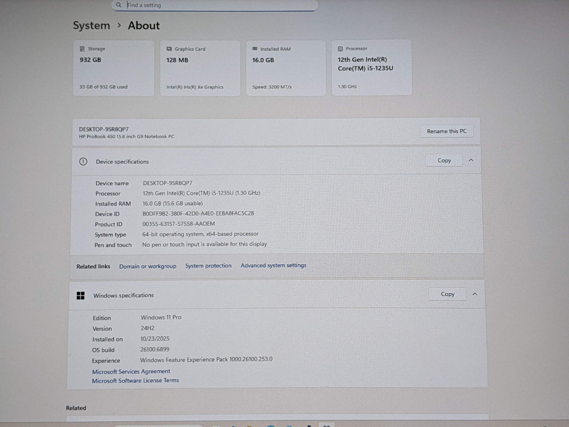Go back to System in breadcrumb
Viewport: 569px width, 427px height.
click(x=91, y=26)
